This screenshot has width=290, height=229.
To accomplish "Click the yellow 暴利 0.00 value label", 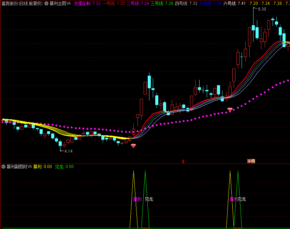I will (43, 167).
